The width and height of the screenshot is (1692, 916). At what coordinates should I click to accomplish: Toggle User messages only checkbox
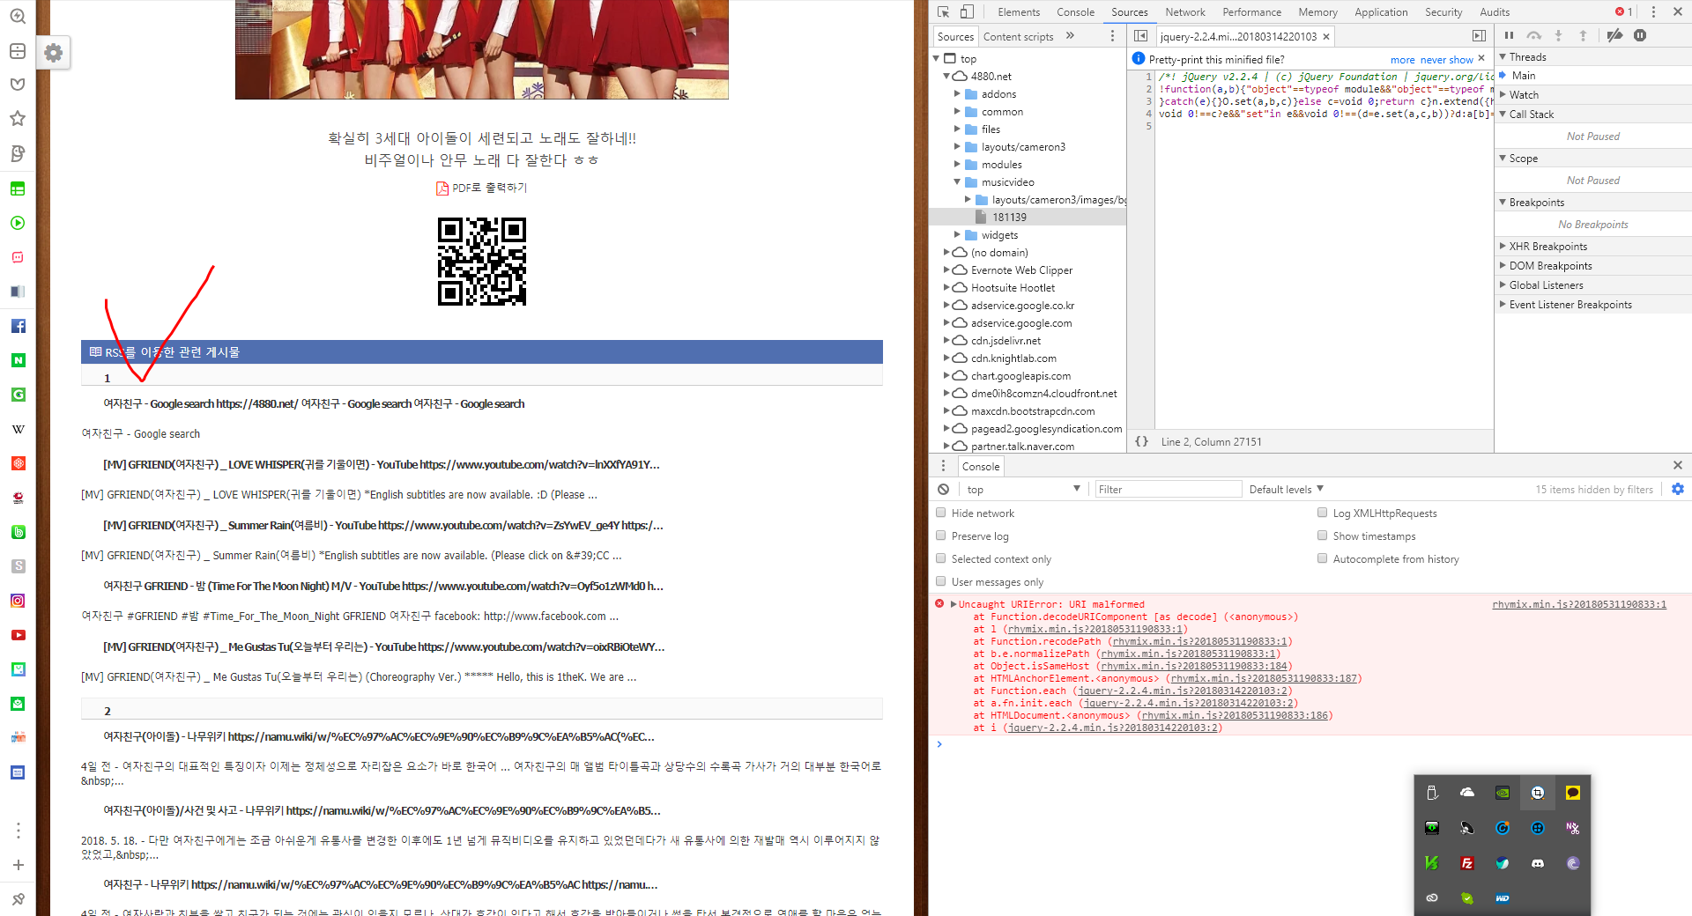(941, 581)
